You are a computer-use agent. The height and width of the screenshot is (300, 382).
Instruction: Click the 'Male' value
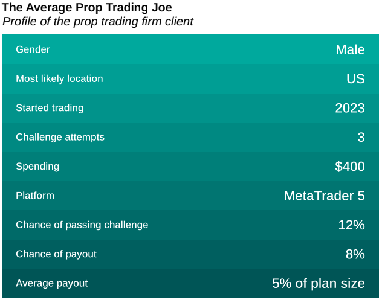point(350,49)
